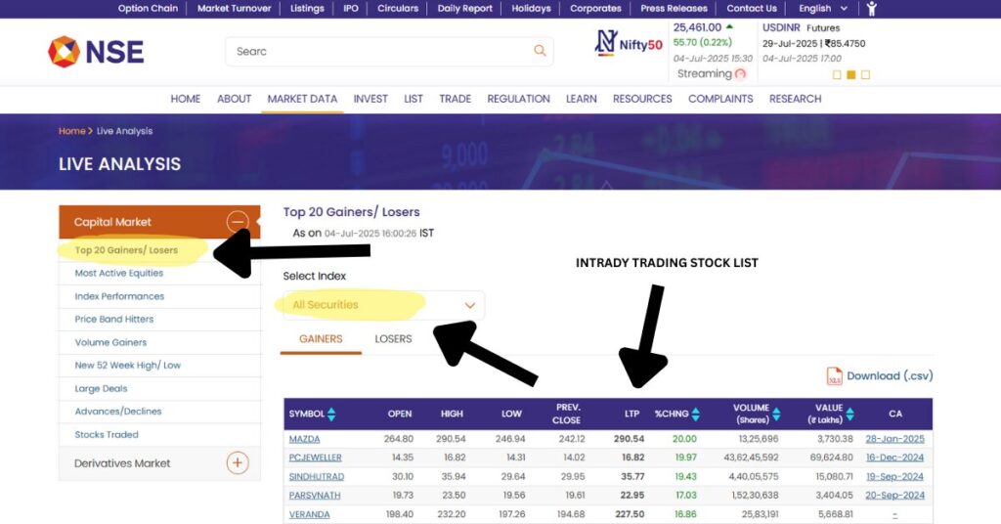
Task: Open the INVEST menu
Action: coord(370,99)
